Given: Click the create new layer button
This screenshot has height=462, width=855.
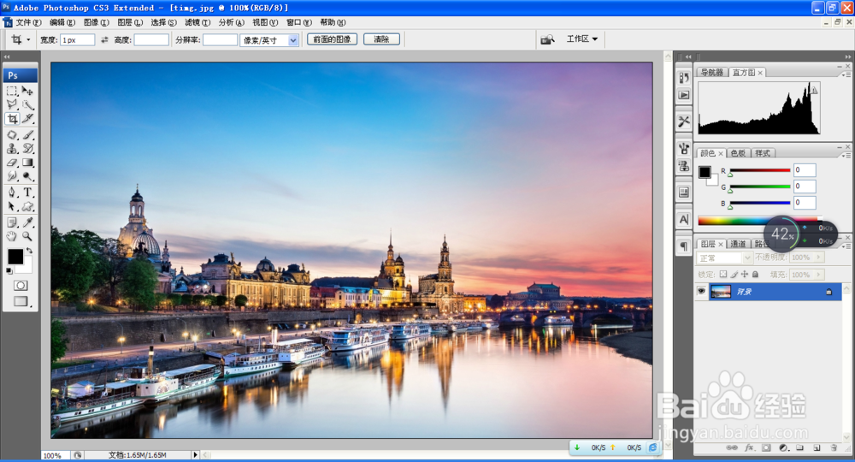Looking at the screenshot, I should click(817, 447).
